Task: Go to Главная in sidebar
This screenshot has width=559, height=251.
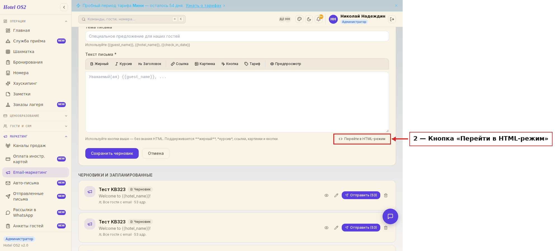Action: [x=36, y=30]
